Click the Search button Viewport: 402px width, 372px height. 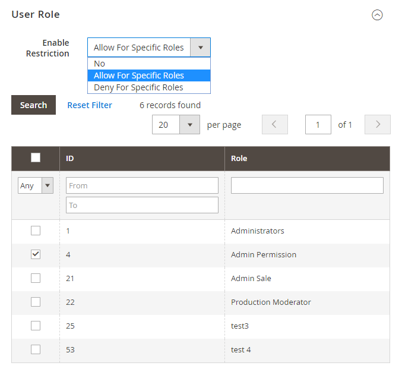[33, 105]
